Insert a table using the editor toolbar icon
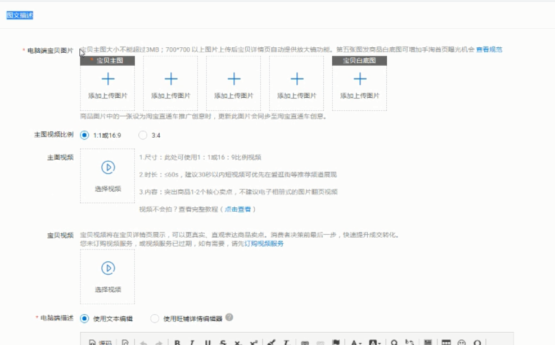The image size is (555, 345). tap(446, 342)
